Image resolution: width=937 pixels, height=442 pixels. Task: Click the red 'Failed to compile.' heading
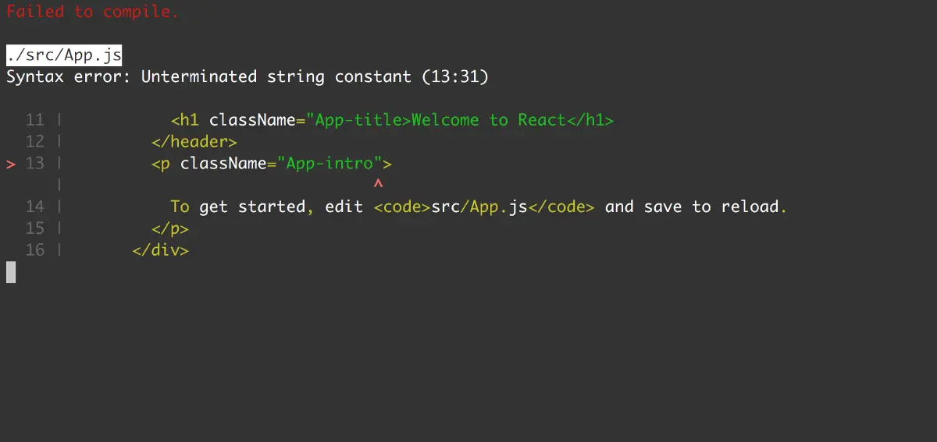click(x=92, y=12)
